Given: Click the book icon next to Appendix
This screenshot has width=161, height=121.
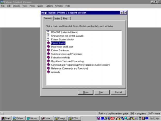Looking at the screenshot, I should pyautogui.click(x=49, y=72).
